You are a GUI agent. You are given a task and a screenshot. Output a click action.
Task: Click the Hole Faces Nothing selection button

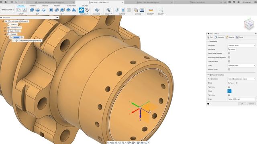[x=232, y=49]
